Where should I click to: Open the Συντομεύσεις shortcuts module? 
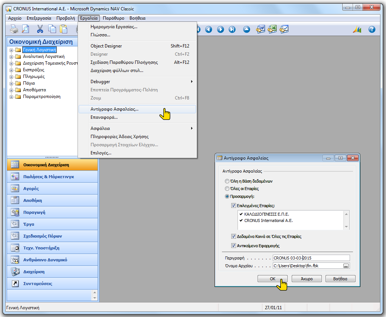(52, 284)
